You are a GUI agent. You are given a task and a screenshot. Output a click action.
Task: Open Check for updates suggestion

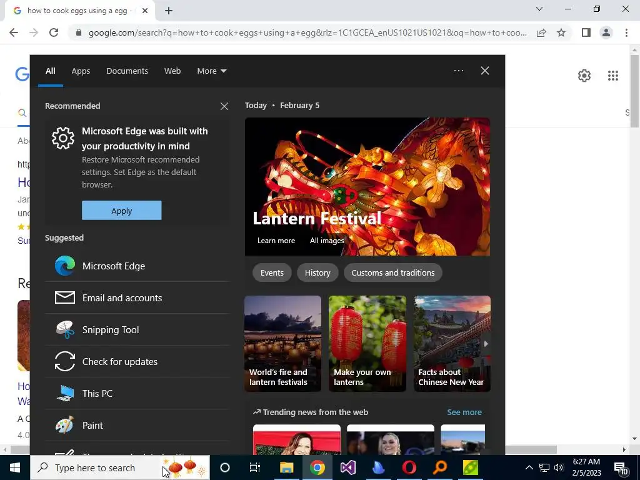tap(137, 362)
